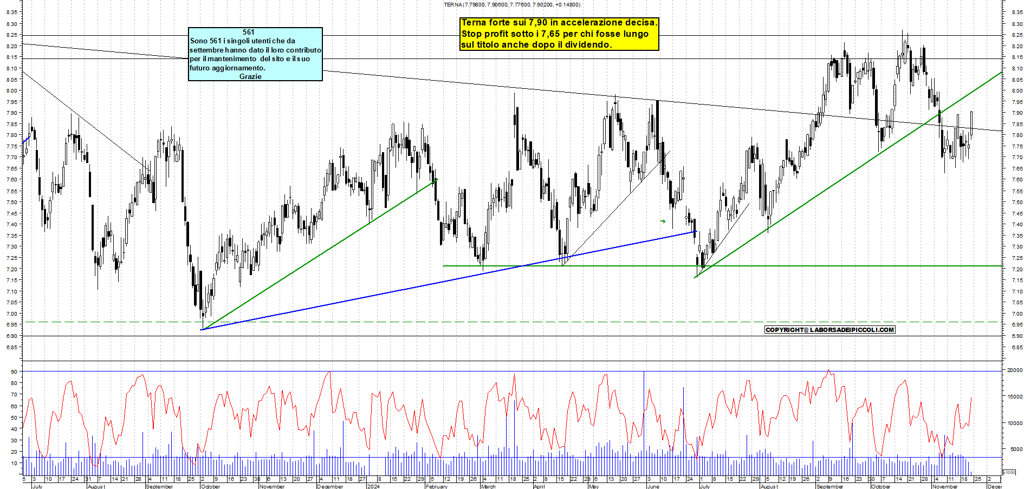Click the small green arrow marker near 7.40

(x=663, y=221)
